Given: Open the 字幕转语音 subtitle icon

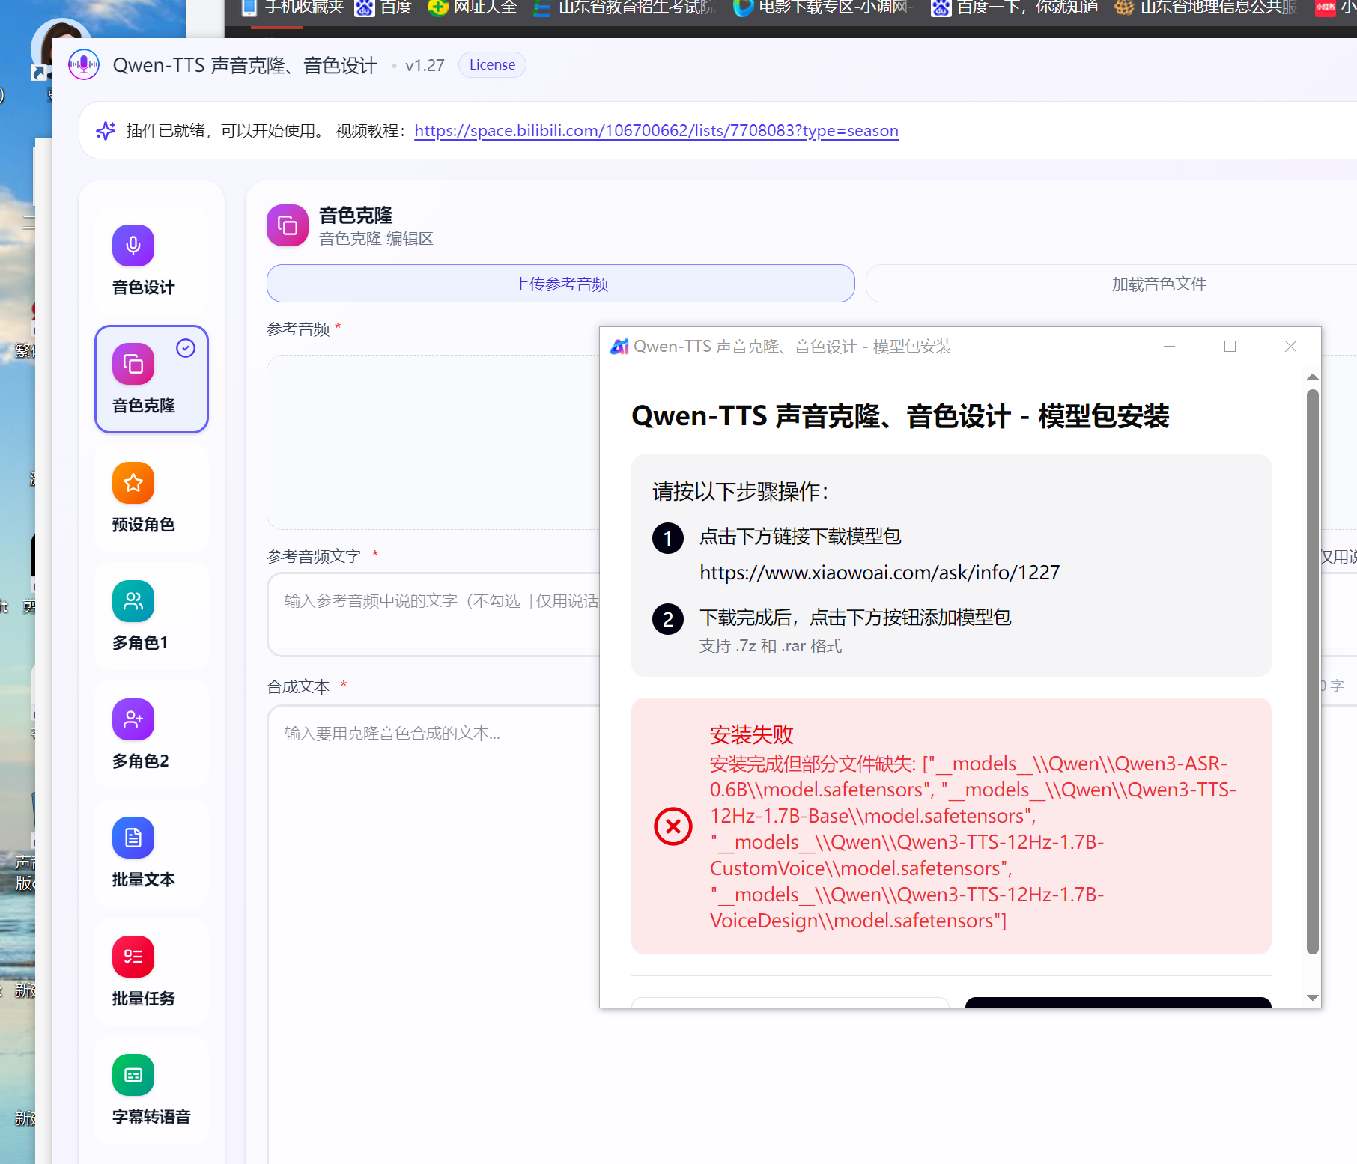Looking at the screenshot, I should (x=133, y=1075).
